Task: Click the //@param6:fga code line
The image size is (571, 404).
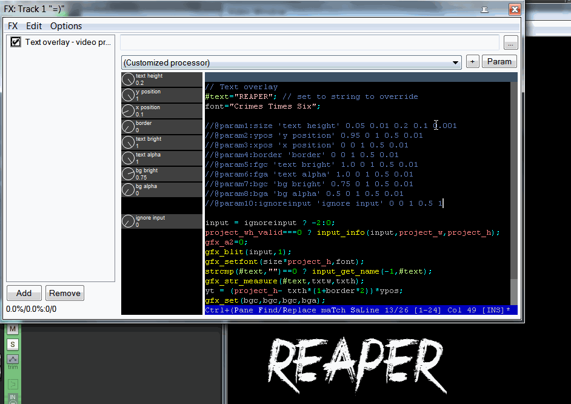Action: tap(309, 174)
